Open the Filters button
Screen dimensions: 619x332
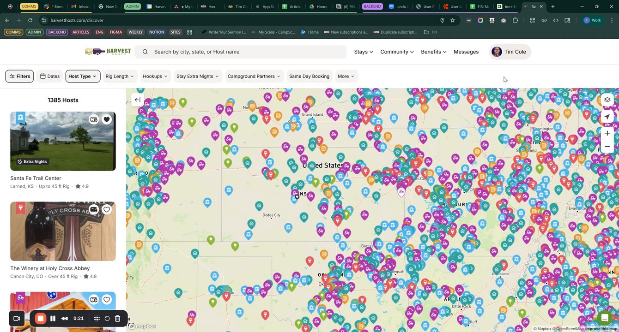click(19, 77)
